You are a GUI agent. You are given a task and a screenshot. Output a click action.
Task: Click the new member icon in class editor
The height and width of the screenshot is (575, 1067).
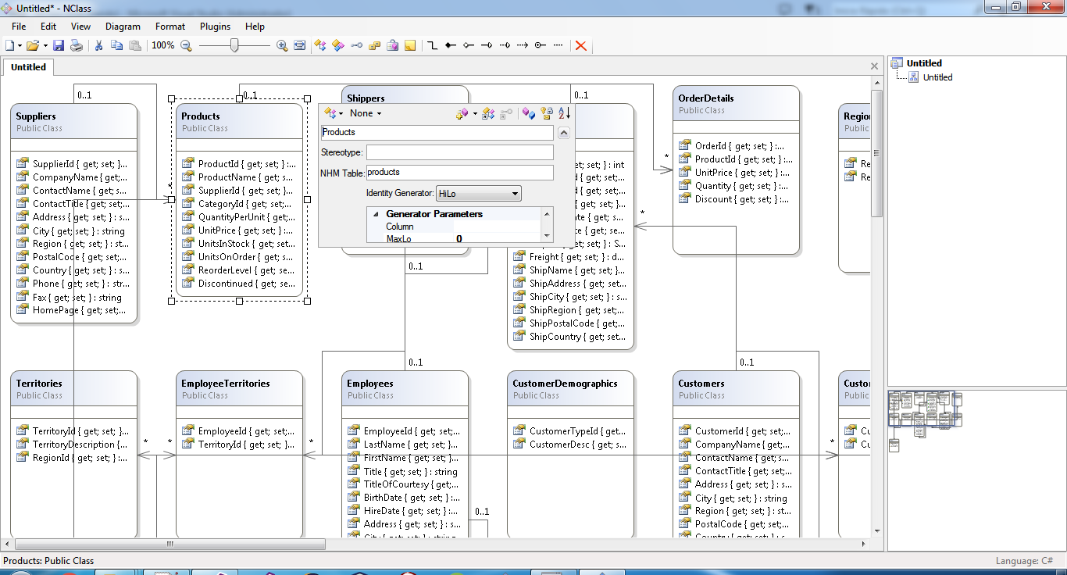462,114
